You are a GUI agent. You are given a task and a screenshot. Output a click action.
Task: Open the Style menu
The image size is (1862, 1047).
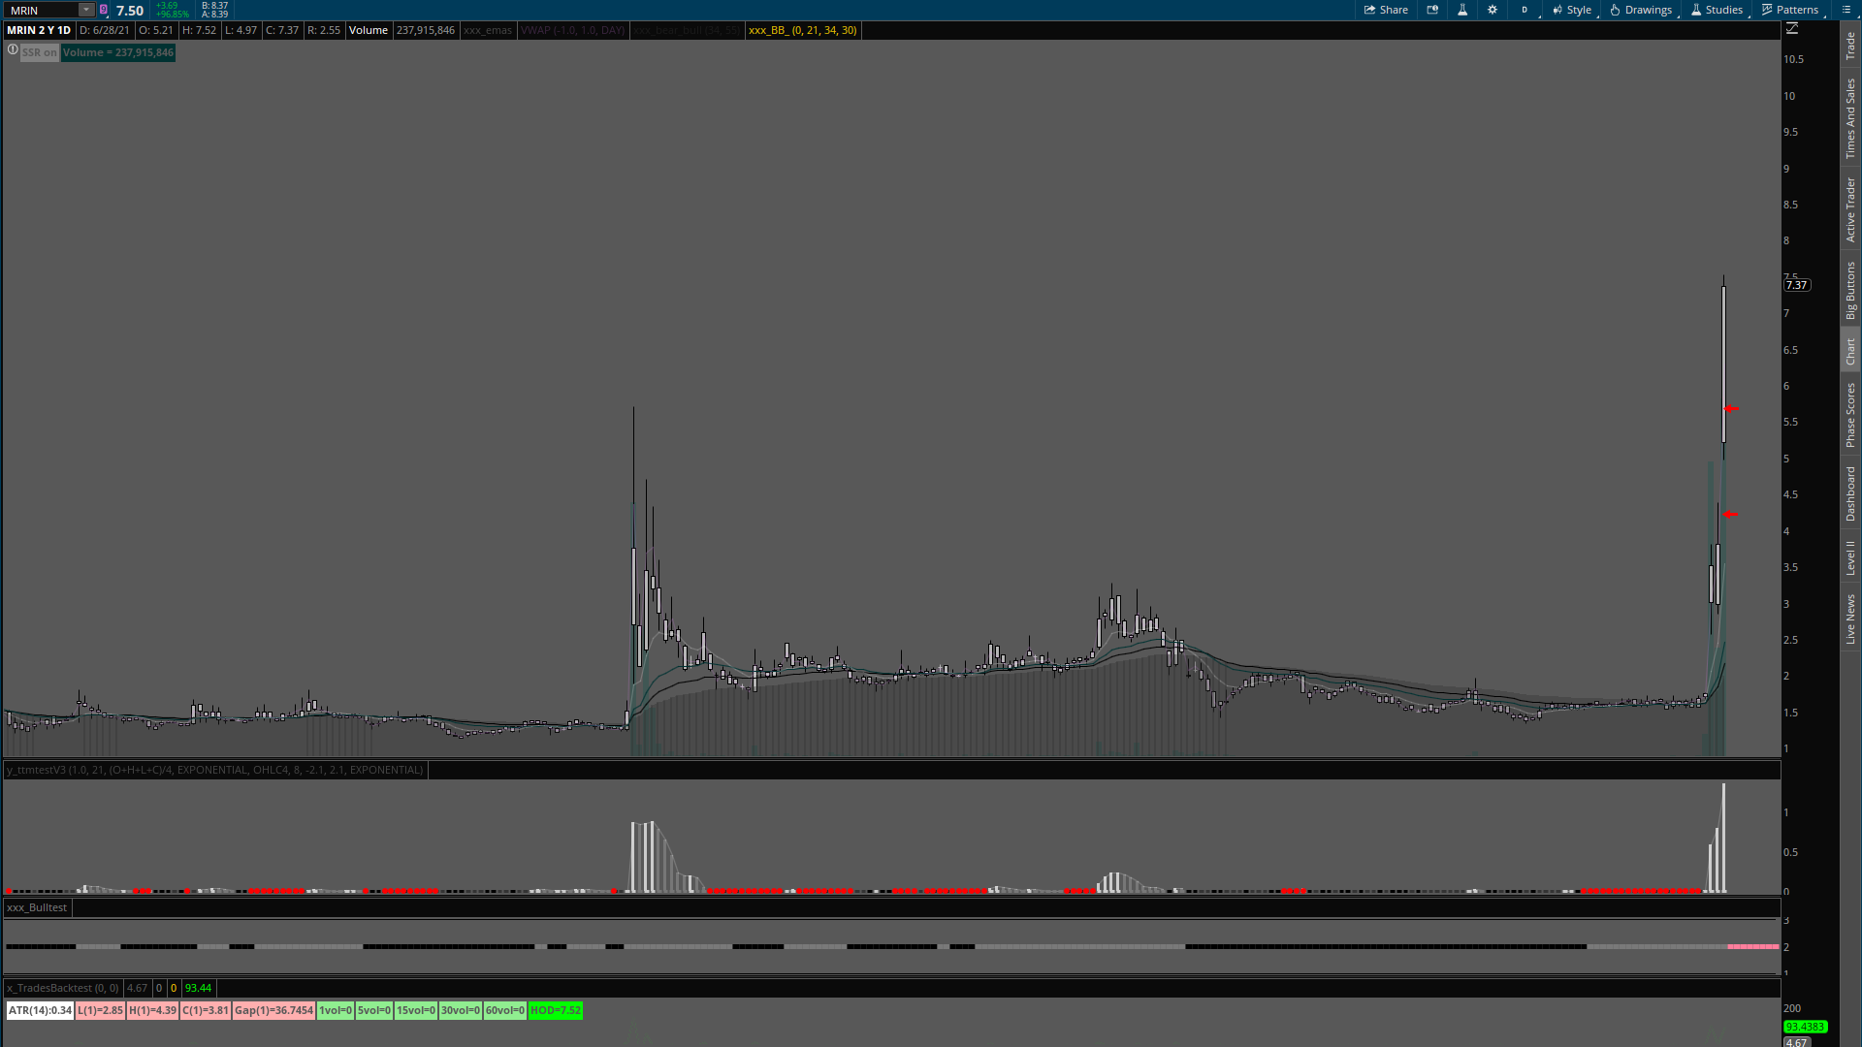point(1572,10)
